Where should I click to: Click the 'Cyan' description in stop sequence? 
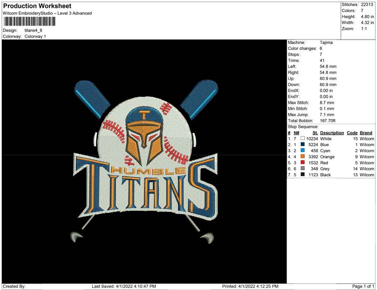click(325, 151)
